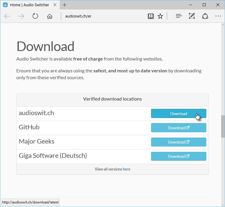225x207 pixels.
Task: Click the audioswit.ch row label
Action: [36, 113]
